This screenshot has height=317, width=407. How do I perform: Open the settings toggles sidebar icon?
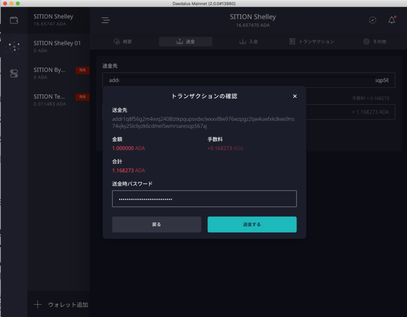coord(14,73)
